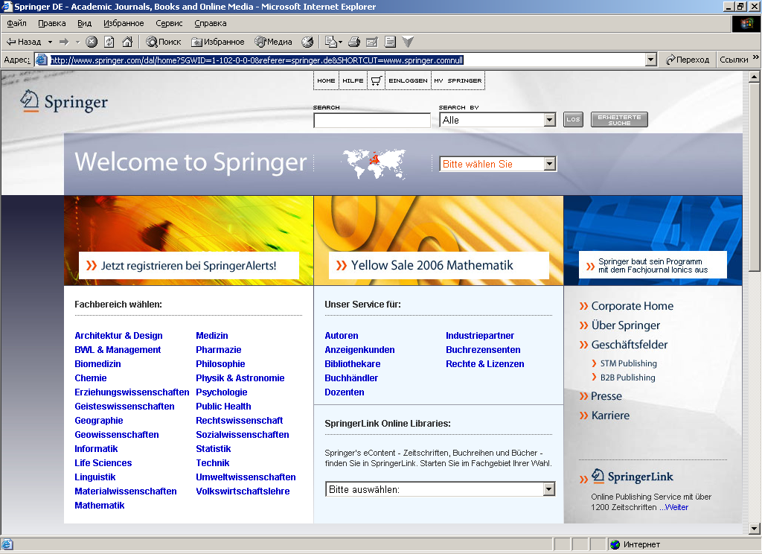Screen dimensions: 762x554
Task: Expand the Ссылки links toolbar chevron
Action: (756, 57)
